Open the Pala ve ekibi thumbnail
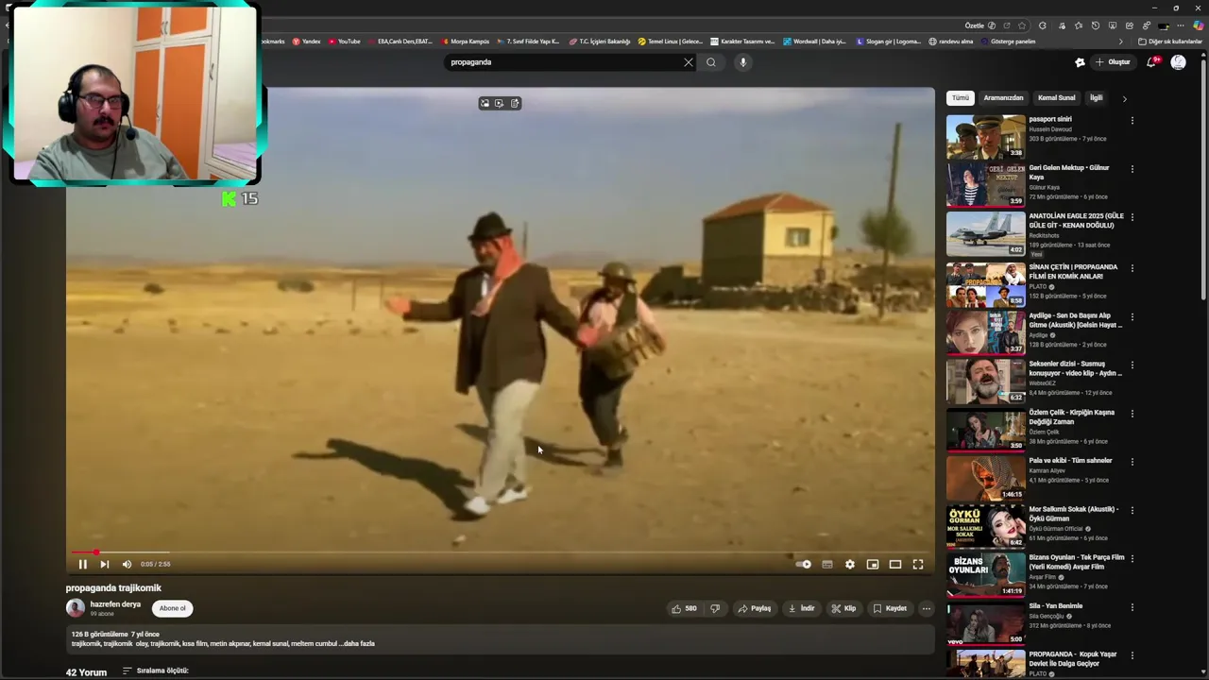The height and width of the screenshot is (680, 1209). tap(985, 477)
